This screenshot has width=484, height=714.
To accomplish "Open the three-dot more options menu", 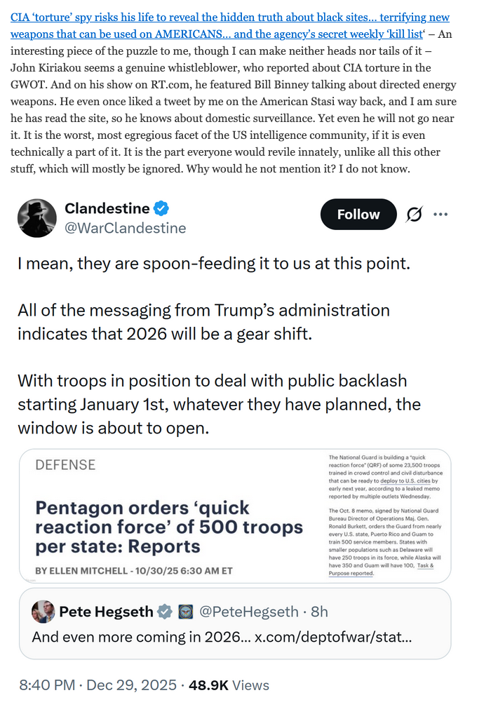I will click(x=441, y=215).
